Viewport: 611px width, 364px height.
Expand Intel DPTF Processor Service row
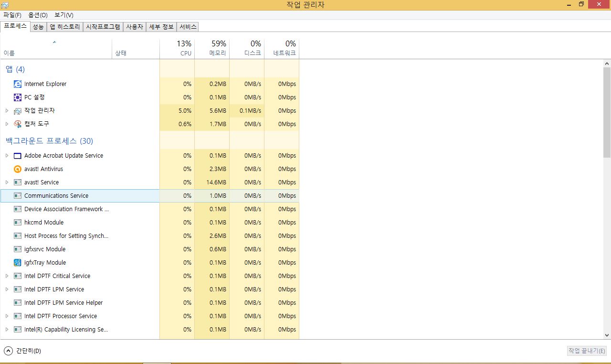[7, 316]
